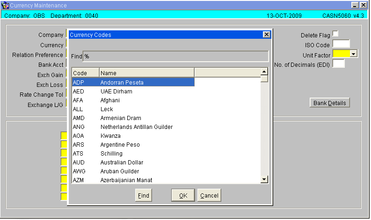Select the ARS Argentine Peso row
Viewport: 371px width, 220px height.
tap(133, 144)
